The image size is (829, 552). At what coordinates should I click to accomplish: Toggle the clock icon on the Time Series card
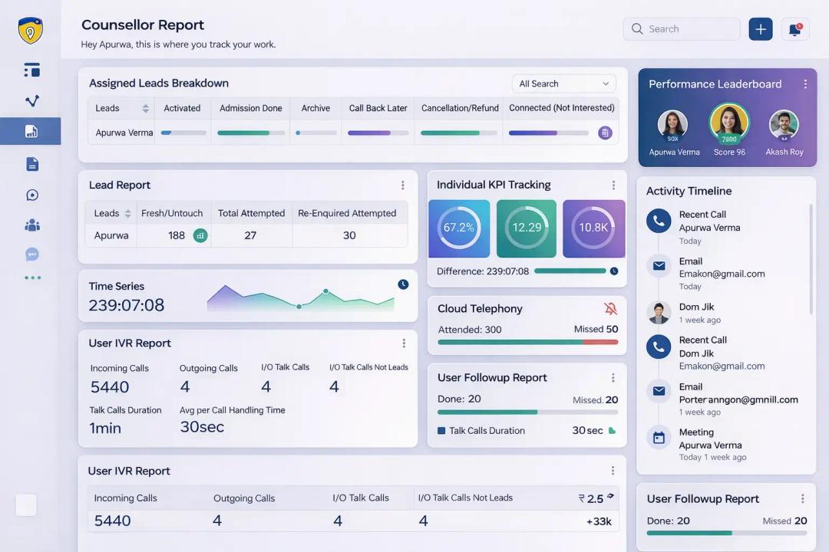[x=403, y=284]
